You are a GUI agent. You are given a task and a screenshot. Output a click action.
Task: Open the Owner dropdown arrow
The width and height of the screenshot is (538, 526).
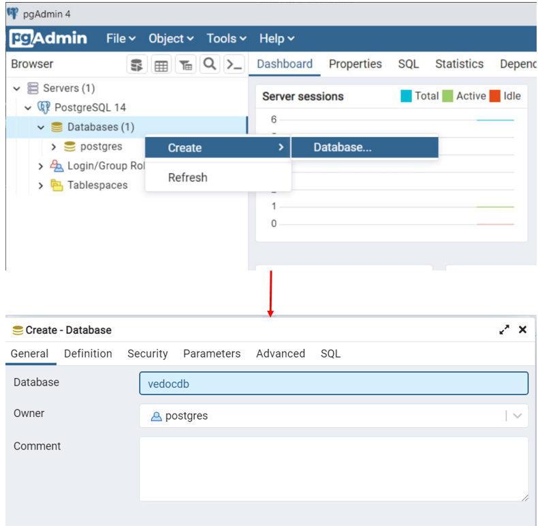[517, 416]
